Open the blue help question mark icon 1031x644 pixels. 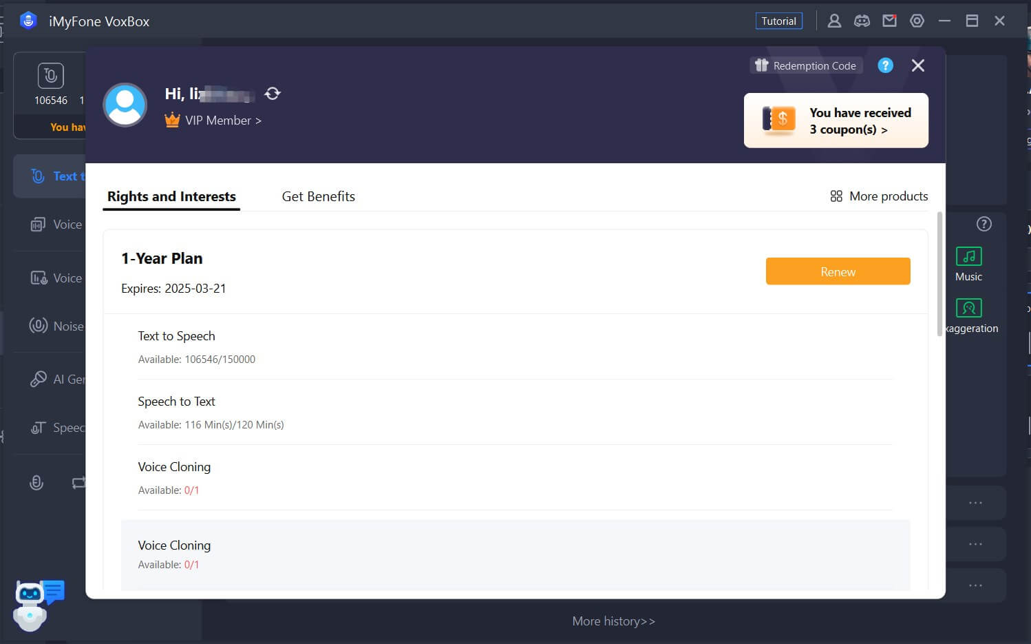[x=885, y=65]
